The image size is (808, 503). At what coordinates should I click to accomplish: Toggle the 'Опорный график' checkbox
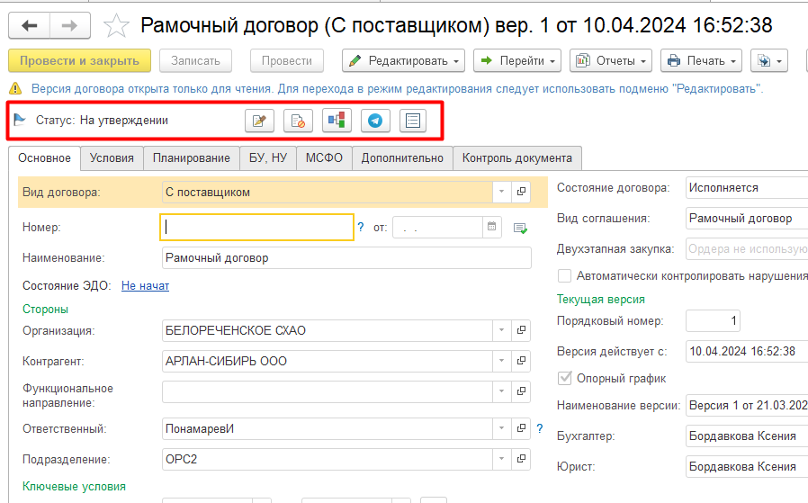tap(564, 378)
